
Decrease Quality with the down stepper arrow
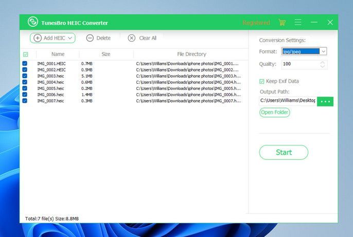click(323, 66)
